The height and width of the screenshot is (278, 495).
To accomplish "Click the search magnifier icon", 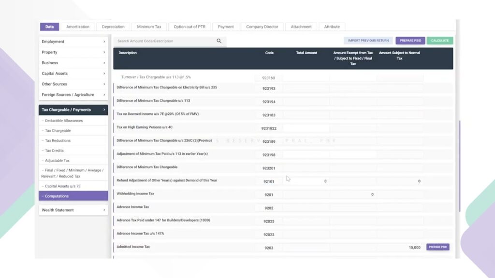I will tap(219, 41).
